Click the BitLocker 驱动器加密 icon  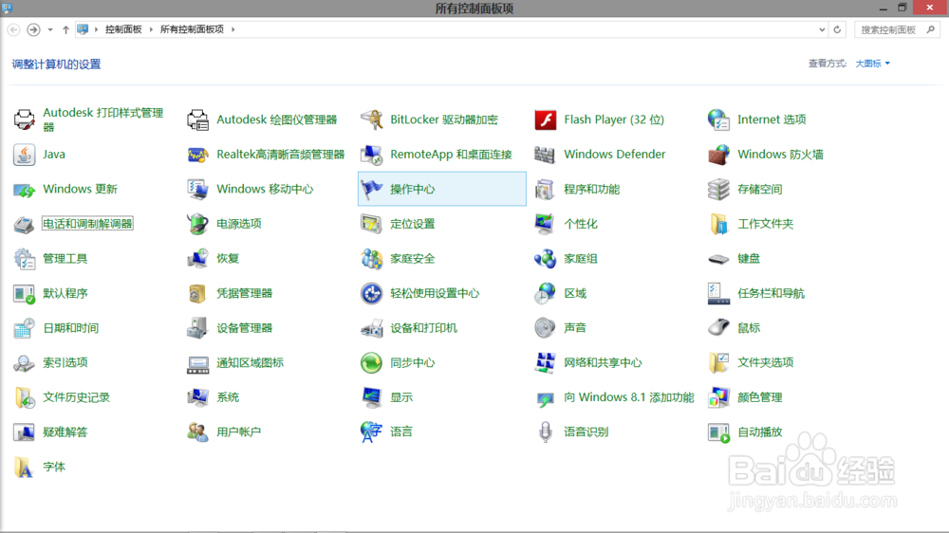(x=372, y=119)
